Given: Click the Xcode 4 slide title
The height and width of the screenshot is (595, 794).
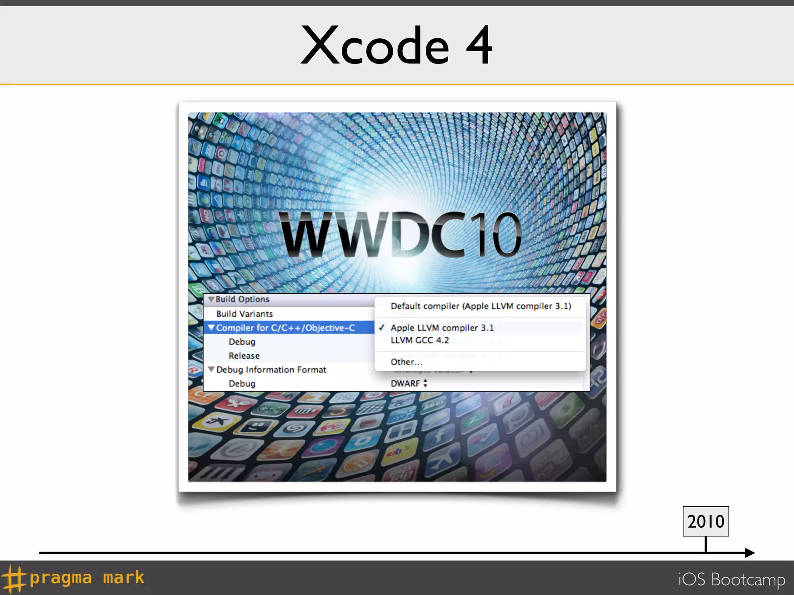Looking at the screenshot, I should coord(397,45).
